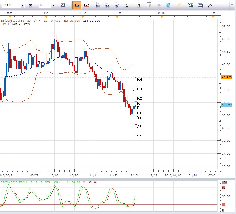Click the chart window template icon
This screenshot has width=236, height=214.
pos(200,5)
